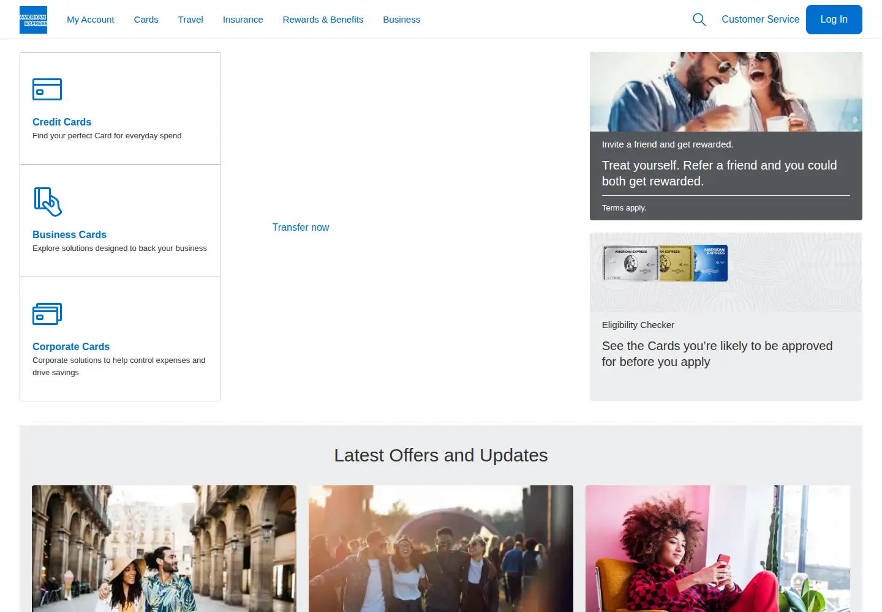The height and width of the screenshot is (612, 882).
Task: Click the Business Cards hand-holding-card icon
Action: tap(48, 202)
